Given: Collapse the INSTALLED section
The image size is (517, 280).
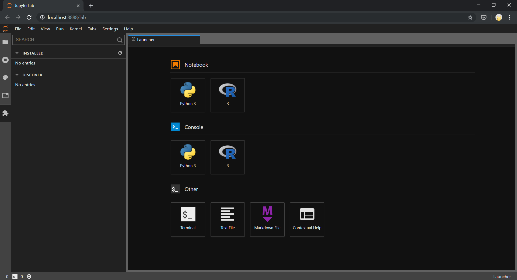Looking at the screenshot, I should pyautogui.click(x=17, y=53).
